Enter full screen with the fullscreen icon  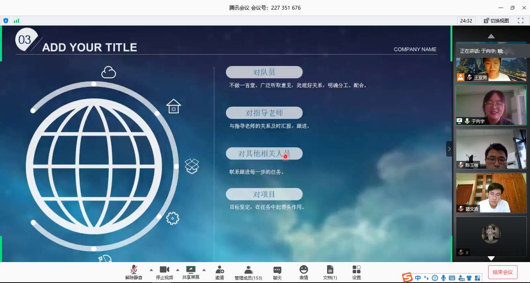pyautogui.click(x=521, y=21)
